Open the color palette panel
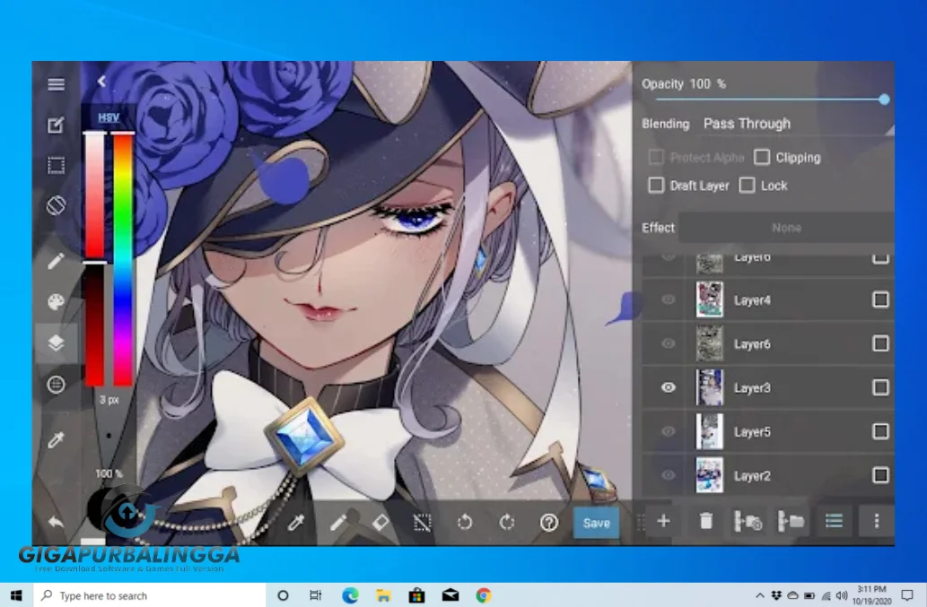 57,302
